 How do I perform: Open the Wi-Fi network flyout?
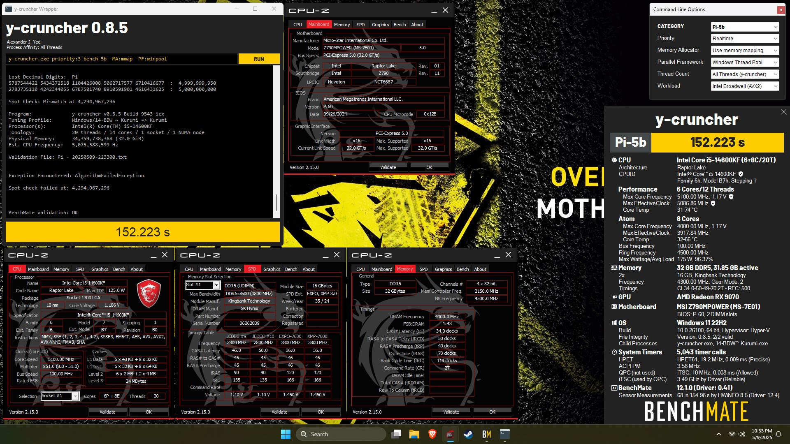click(732, 434)
